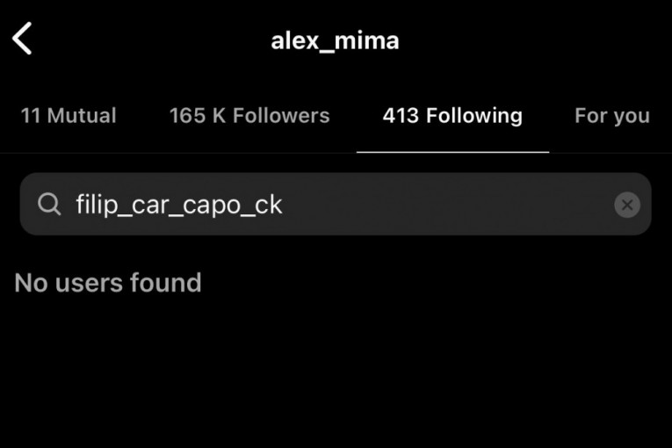Viewport: 672px width, 448px height.
Task: Select the 413 Following tab
Action: click(452, 116)
